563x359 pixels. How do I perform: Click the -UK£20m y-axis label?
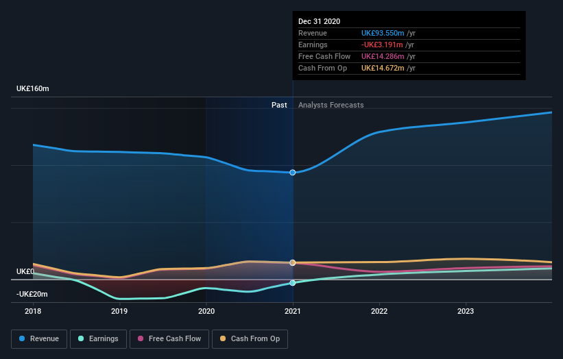pyautogui.click(x=32, y=294)
